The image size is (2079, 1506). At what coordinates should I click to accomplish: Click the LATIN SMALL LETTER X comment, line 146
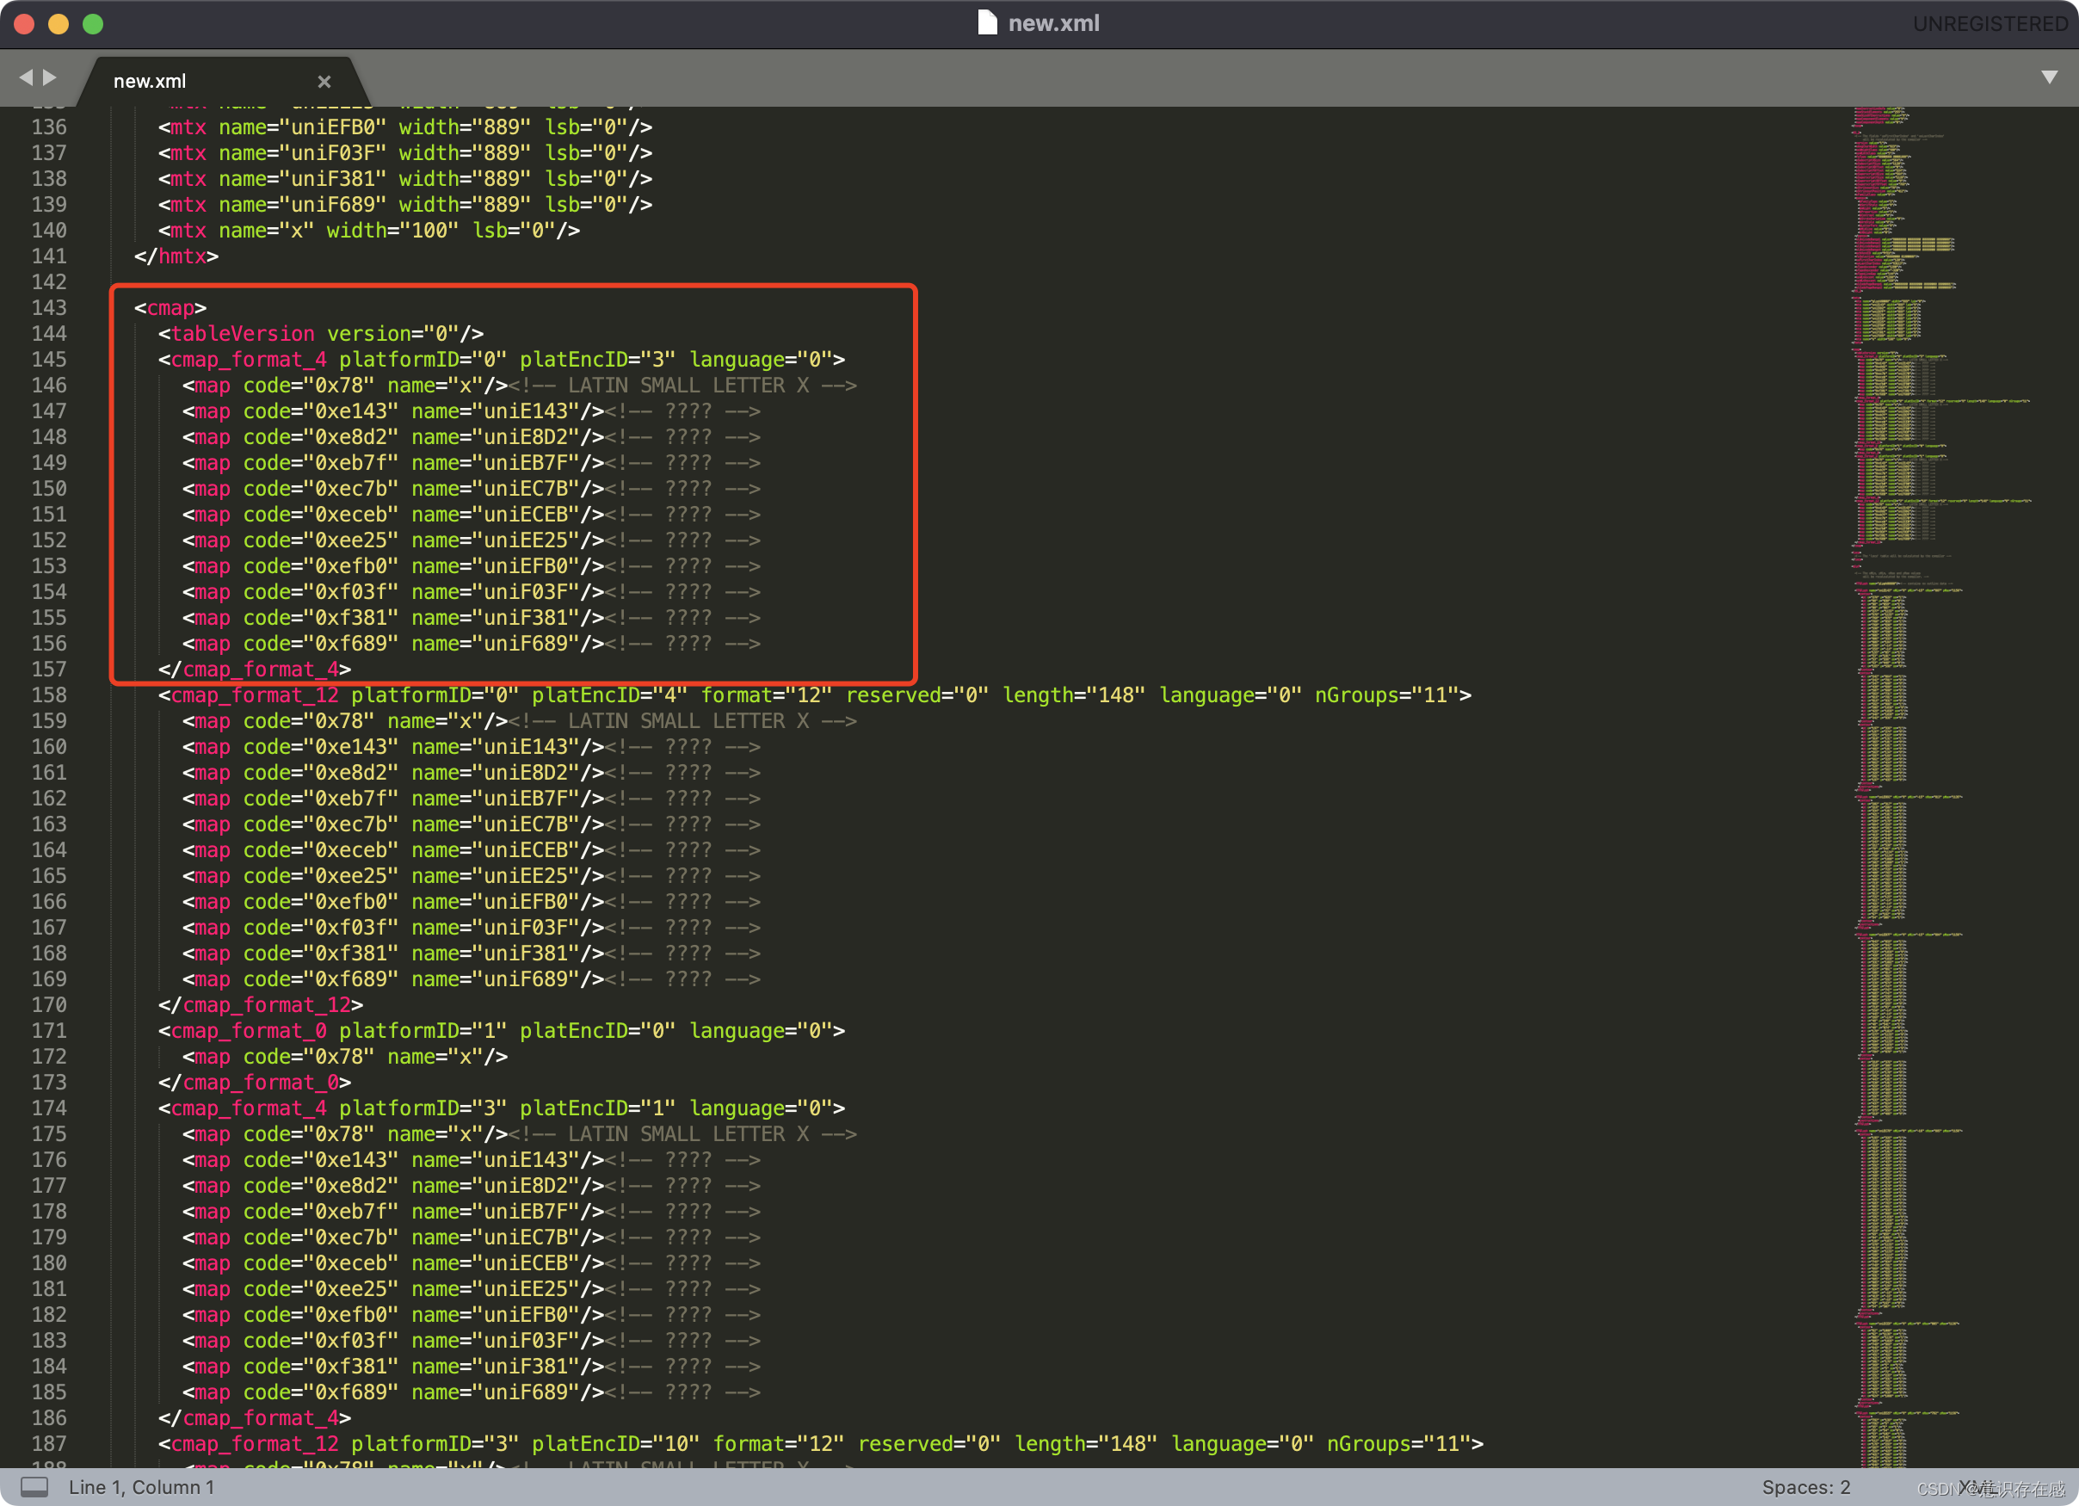tap(683, 385)
